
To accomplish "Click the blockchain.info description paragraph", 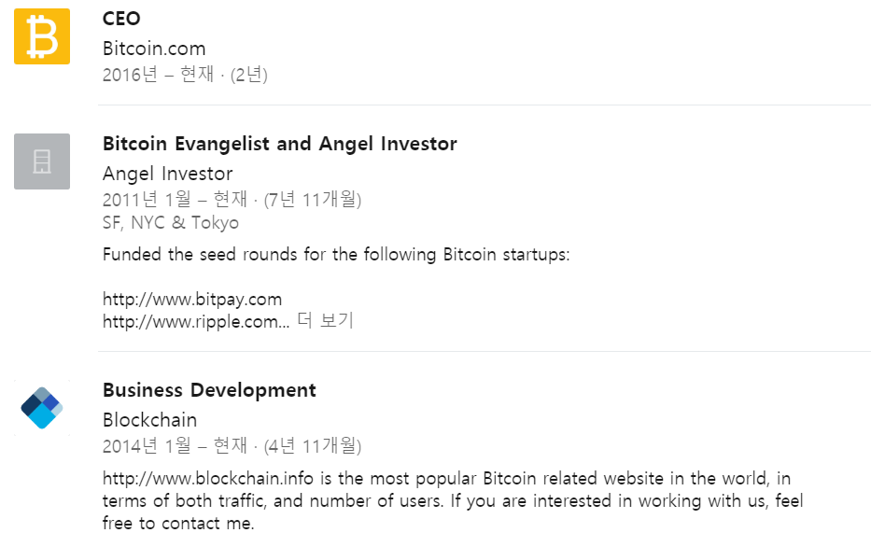I will coord(453,501).
